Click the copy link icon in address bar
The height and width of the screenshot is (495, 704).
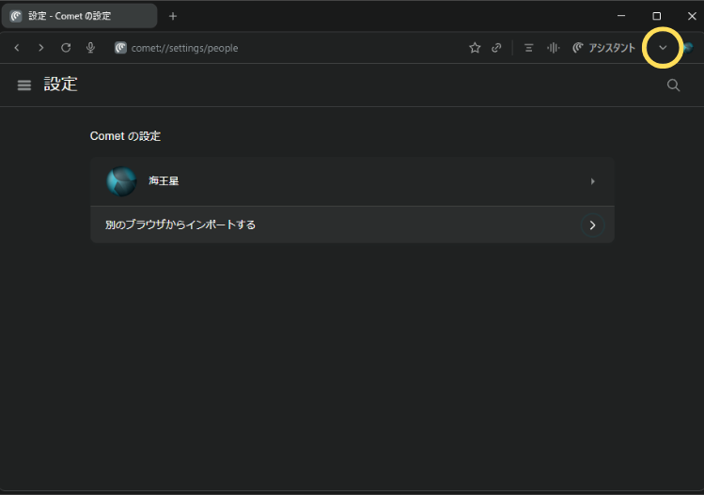pos(496,48)
